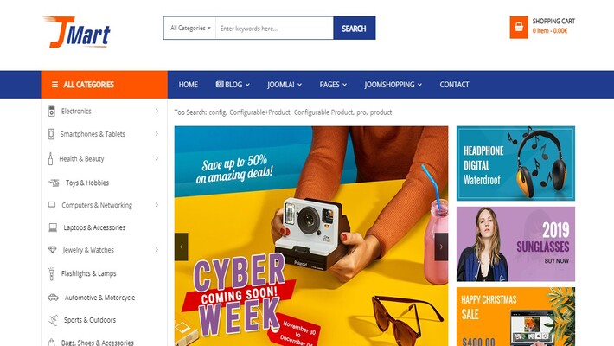Image resolution: width=614 pixels, height=346 pixels.
Task: Click the Health & Beauty bottle icon
Action: pos(50,158)
